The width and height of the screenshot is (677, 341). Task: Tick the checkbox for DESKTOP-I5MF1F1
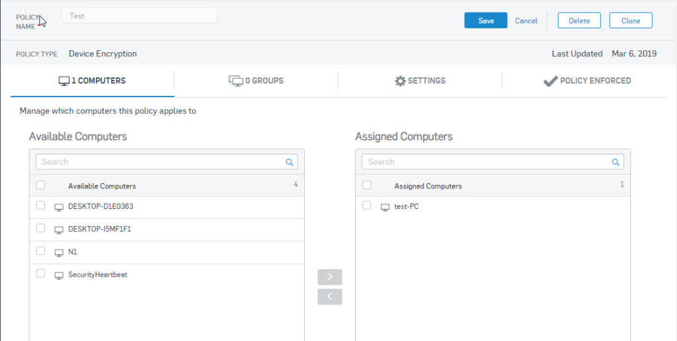(x=40, y=228)
